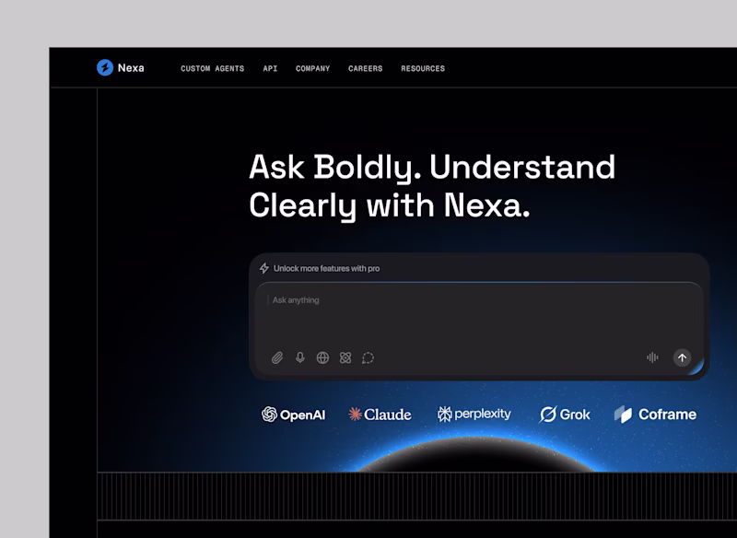The width and height of the screenshot is (737, 538).
Task: Activate the microphone icon
Action: pos(300,357)
